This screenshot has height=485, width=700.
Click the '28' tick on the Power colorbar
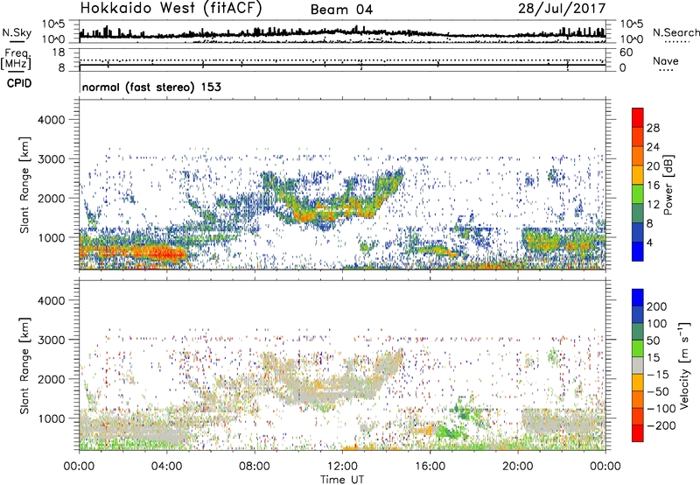coord(653,128)
